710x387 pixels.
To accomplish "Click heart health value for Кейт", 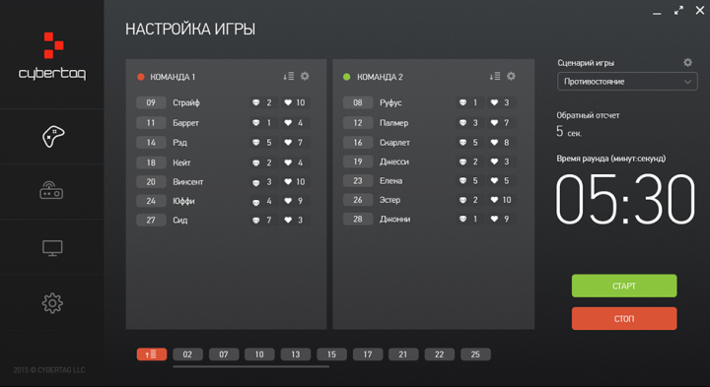I will pyautogui.click(x=295, y=162).
